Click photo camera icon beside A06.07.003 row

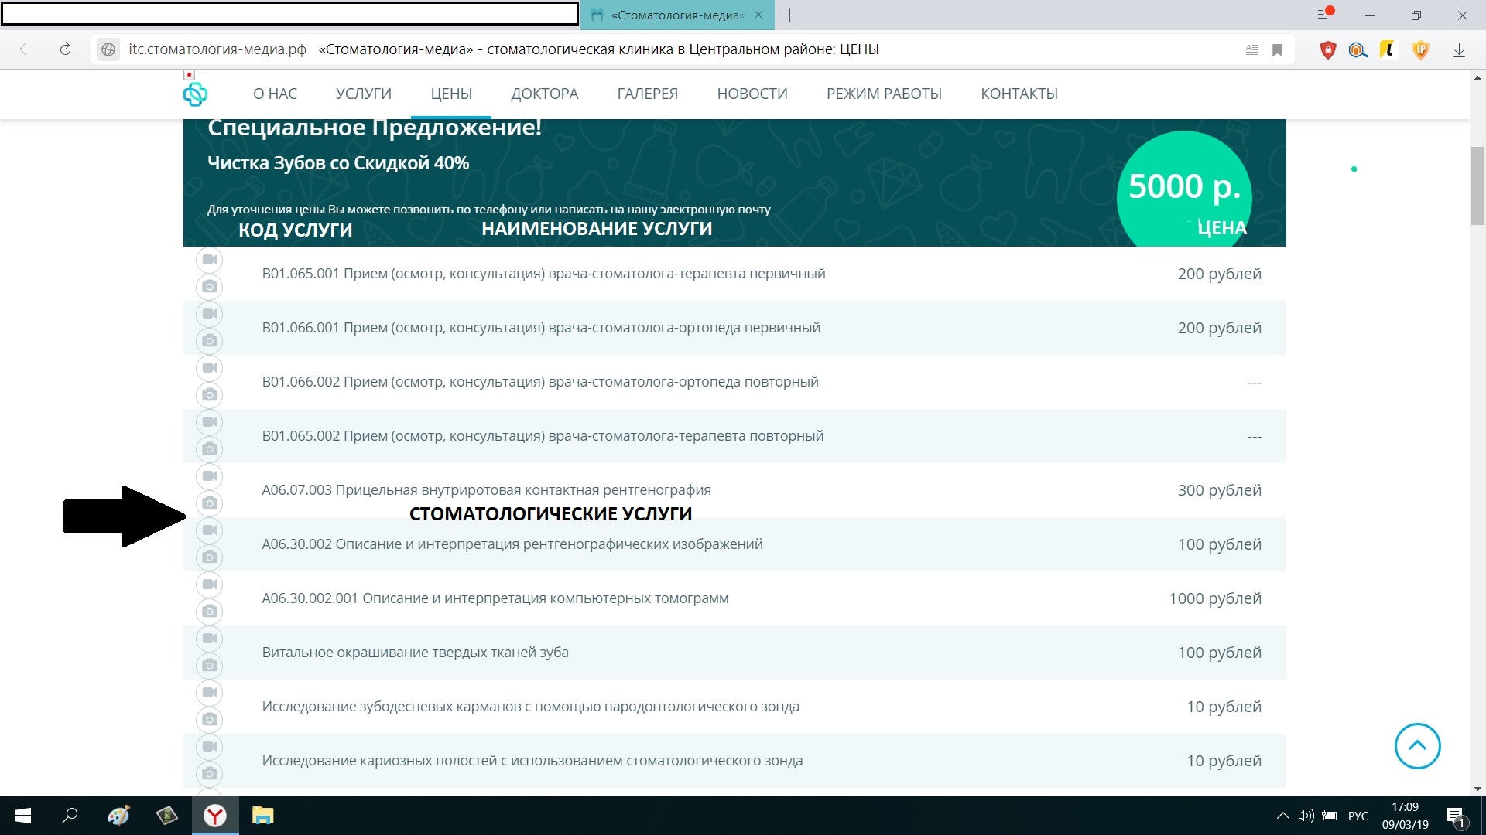pos(209,503)
